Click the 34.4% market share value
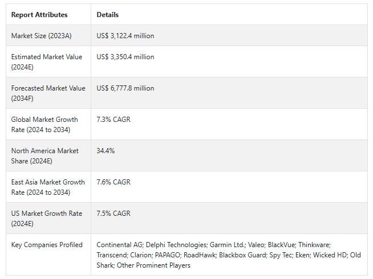Viewport: 373px width, 279px height. (x=106, y=151)
